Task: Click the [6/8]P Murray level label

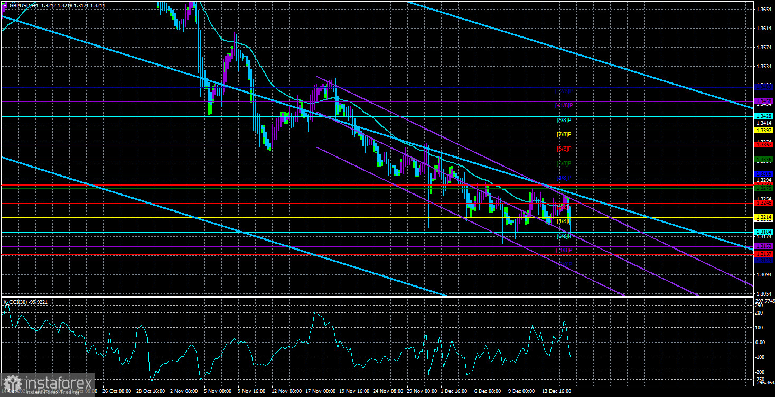Action: coord(564,149)
